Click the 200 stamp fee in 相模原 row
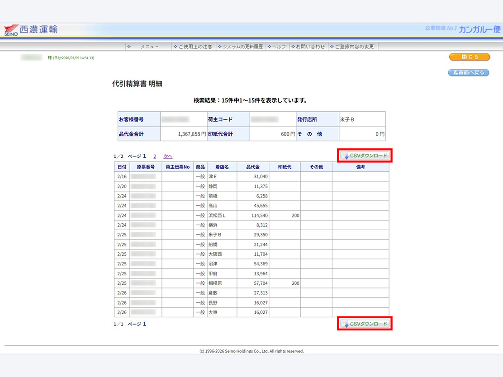This screenshot has width=503, height=377. click(x=285, y=283)
